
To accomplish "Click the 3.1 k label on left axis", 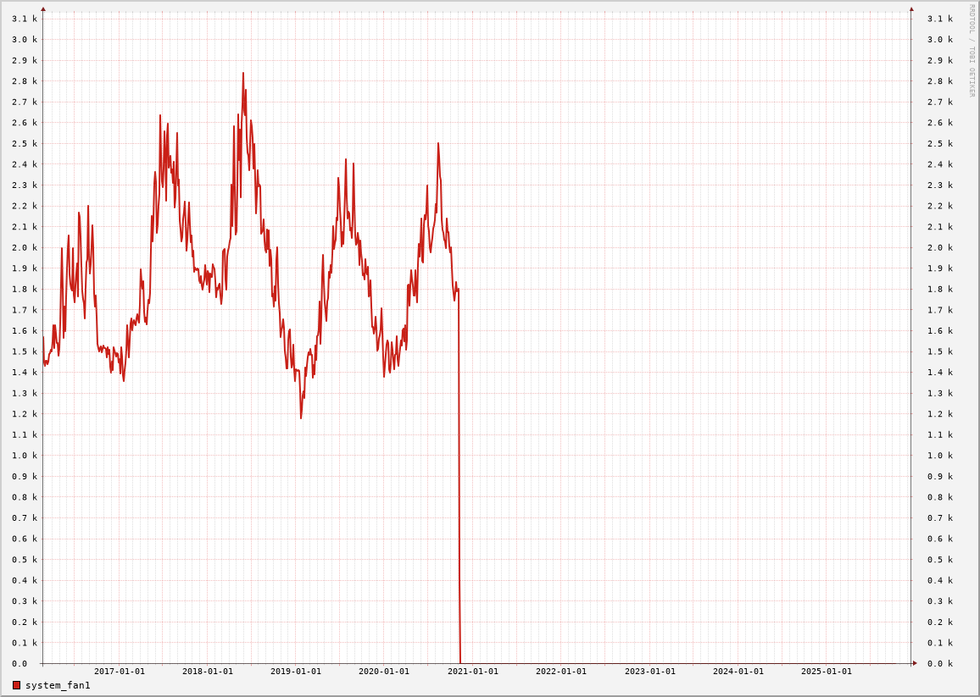I will (x=25, y=19).
